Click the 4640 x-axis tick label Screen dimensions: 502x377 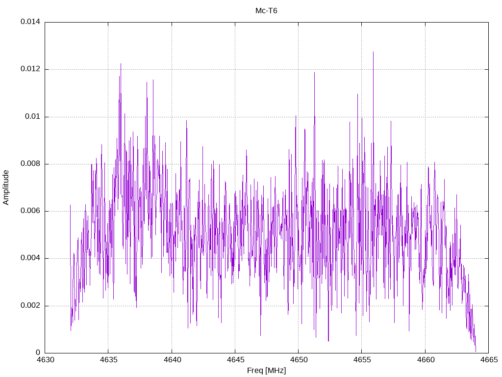click(x=172, y=360)
